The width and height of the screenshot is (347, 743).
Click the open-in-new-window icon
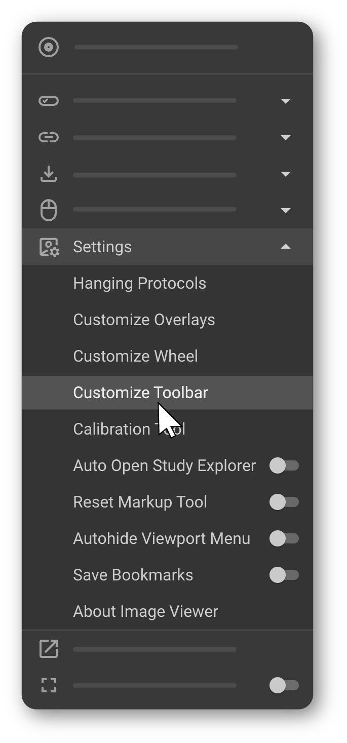(49, 649)
